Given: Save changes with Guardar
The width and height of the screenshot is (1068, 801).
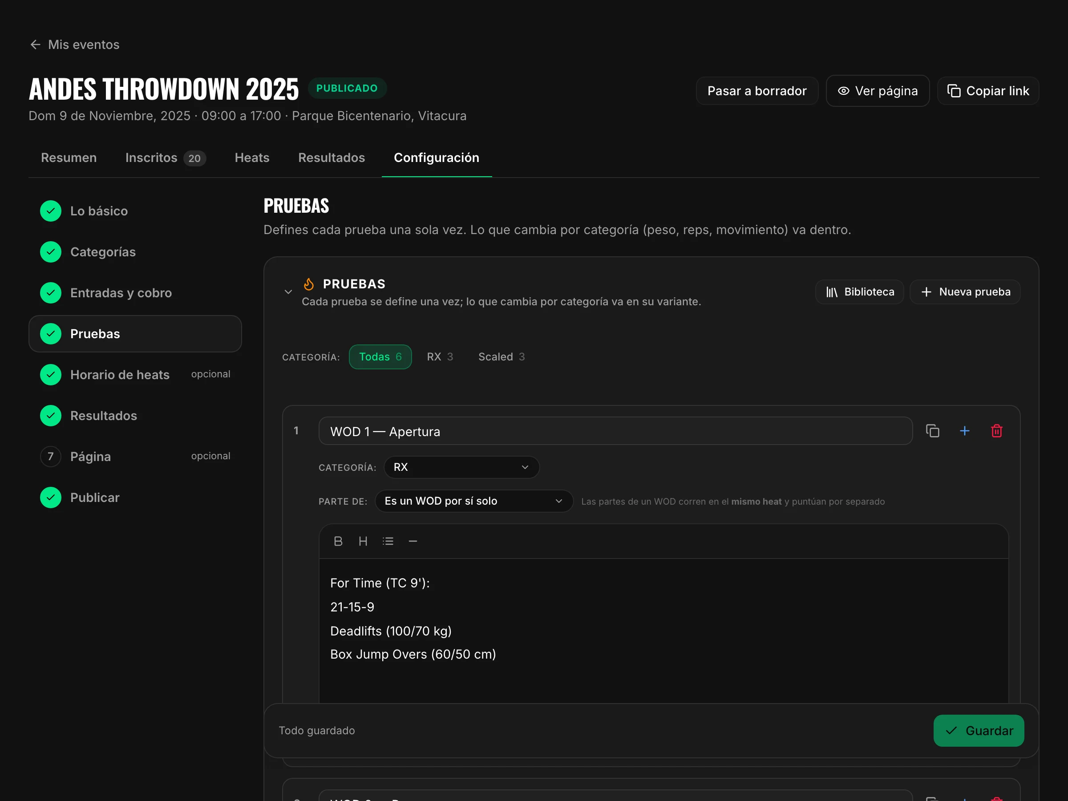Looking at the screenshot, I should [978, 731].
